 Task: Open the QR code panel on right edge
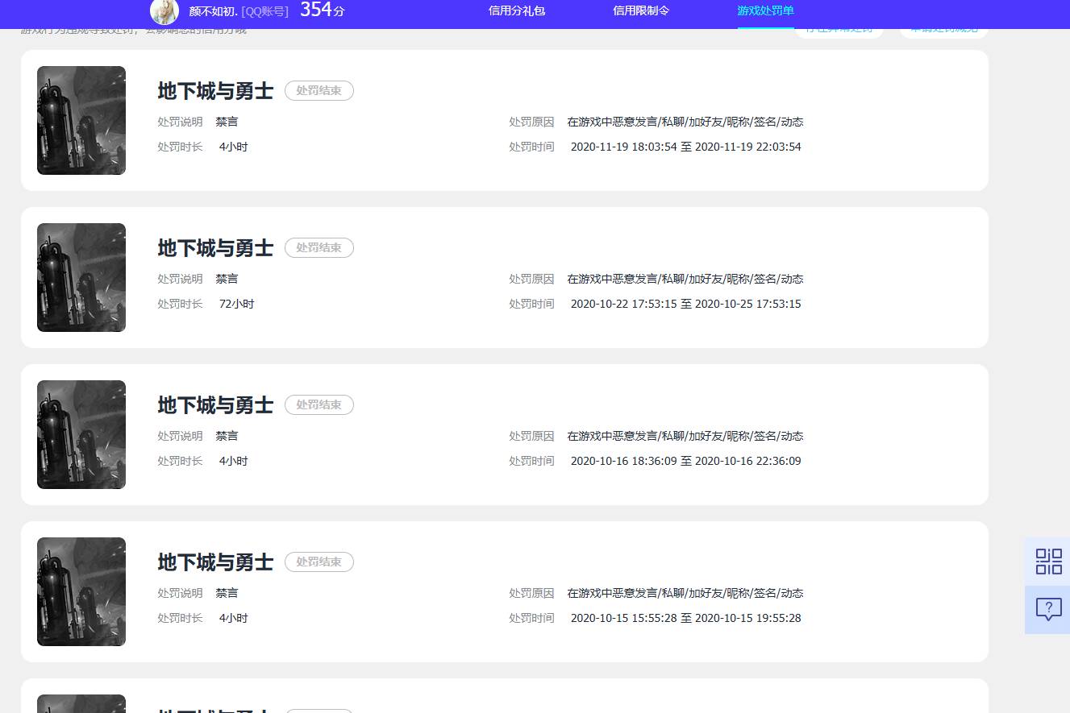pyautogui.click(x=1047, y=562)
